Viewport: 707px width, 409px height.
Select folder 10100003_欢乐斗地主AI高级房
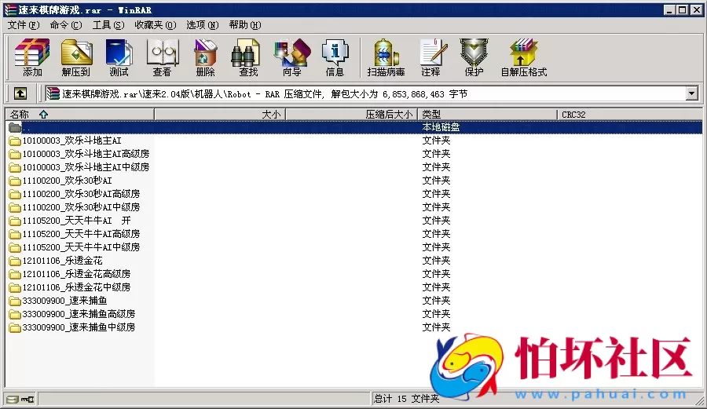click(86, 154)
